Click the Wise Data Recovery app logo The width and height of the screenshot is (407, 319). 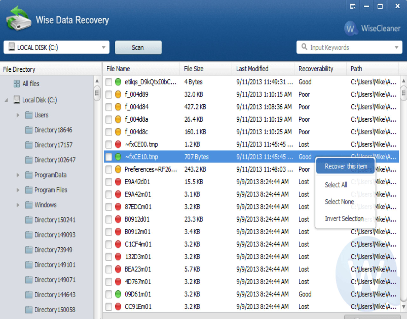(x=19, y=18)
